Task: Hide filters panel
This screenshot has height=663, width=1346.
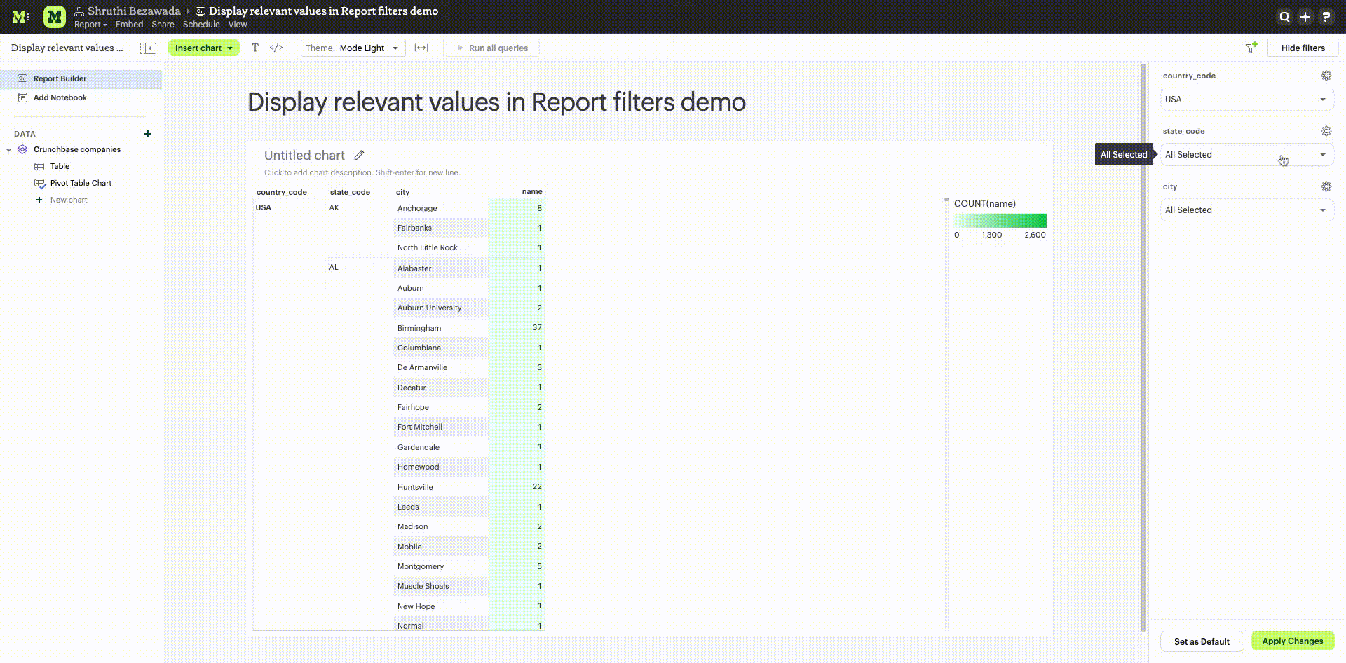Action: (x=1303, y=48)
